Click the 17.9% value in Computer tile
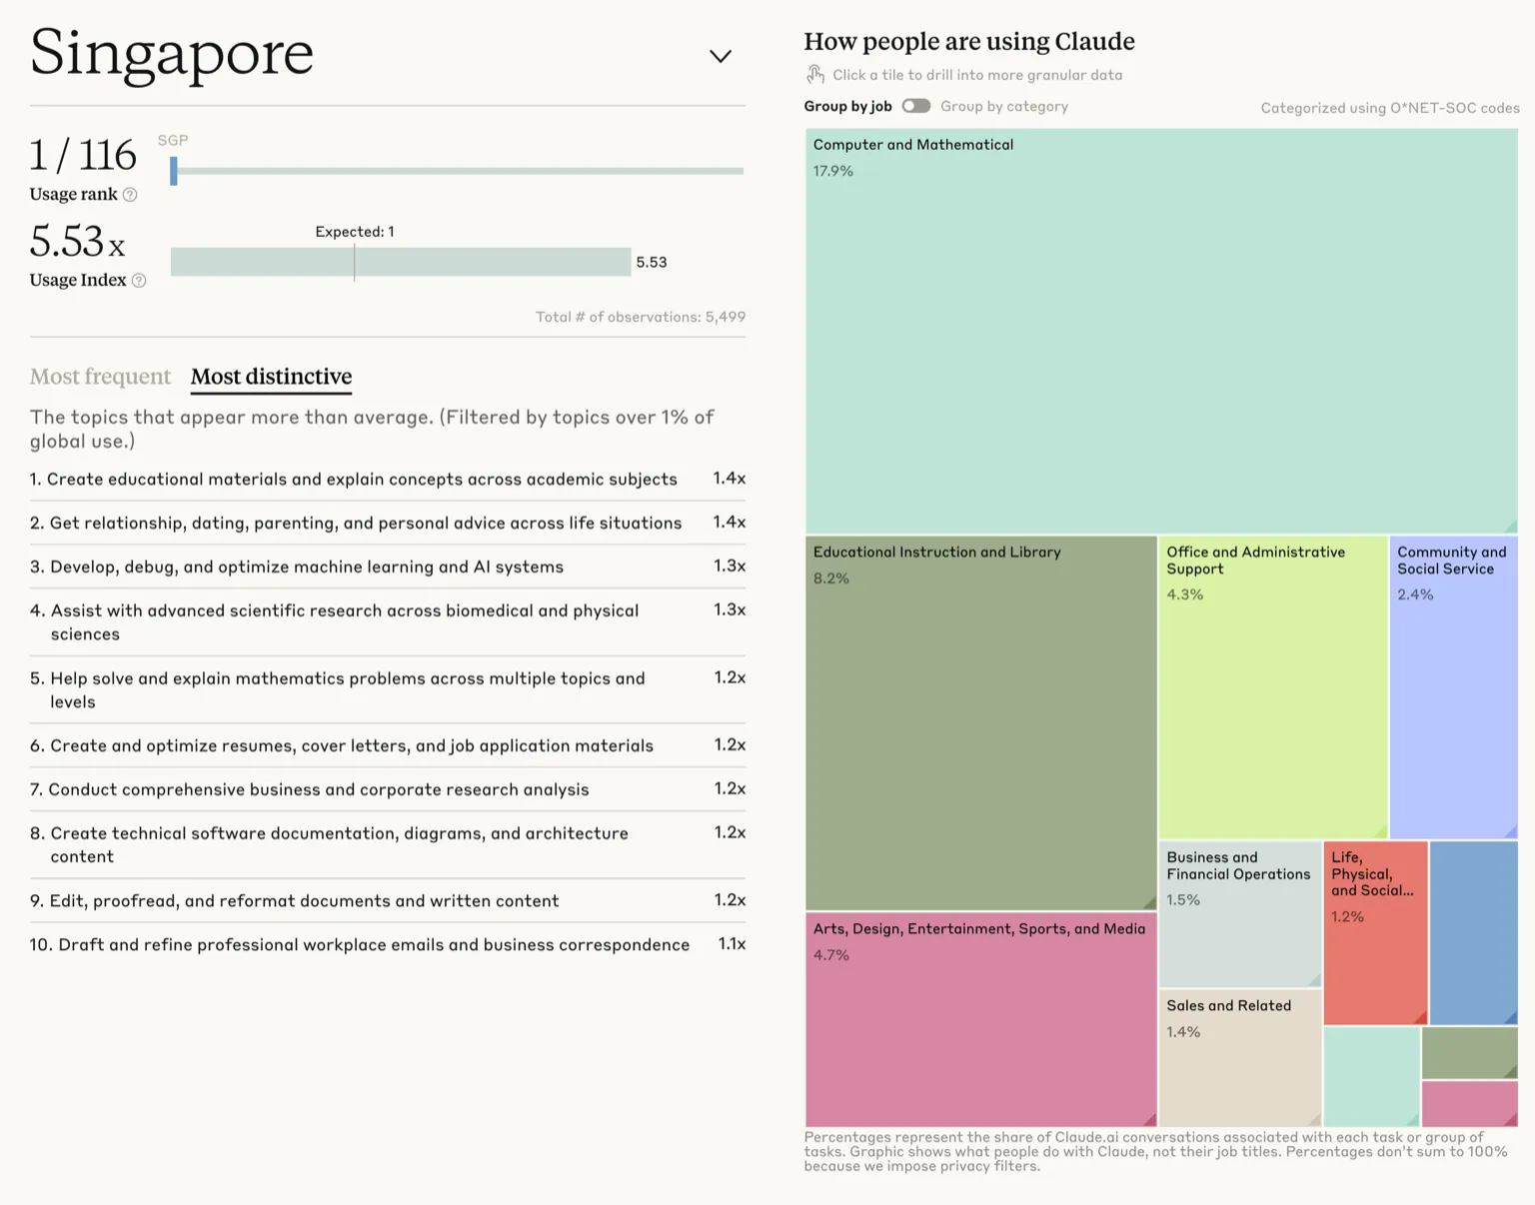This screenshot has width=1535, height=1205. [833, 171]
